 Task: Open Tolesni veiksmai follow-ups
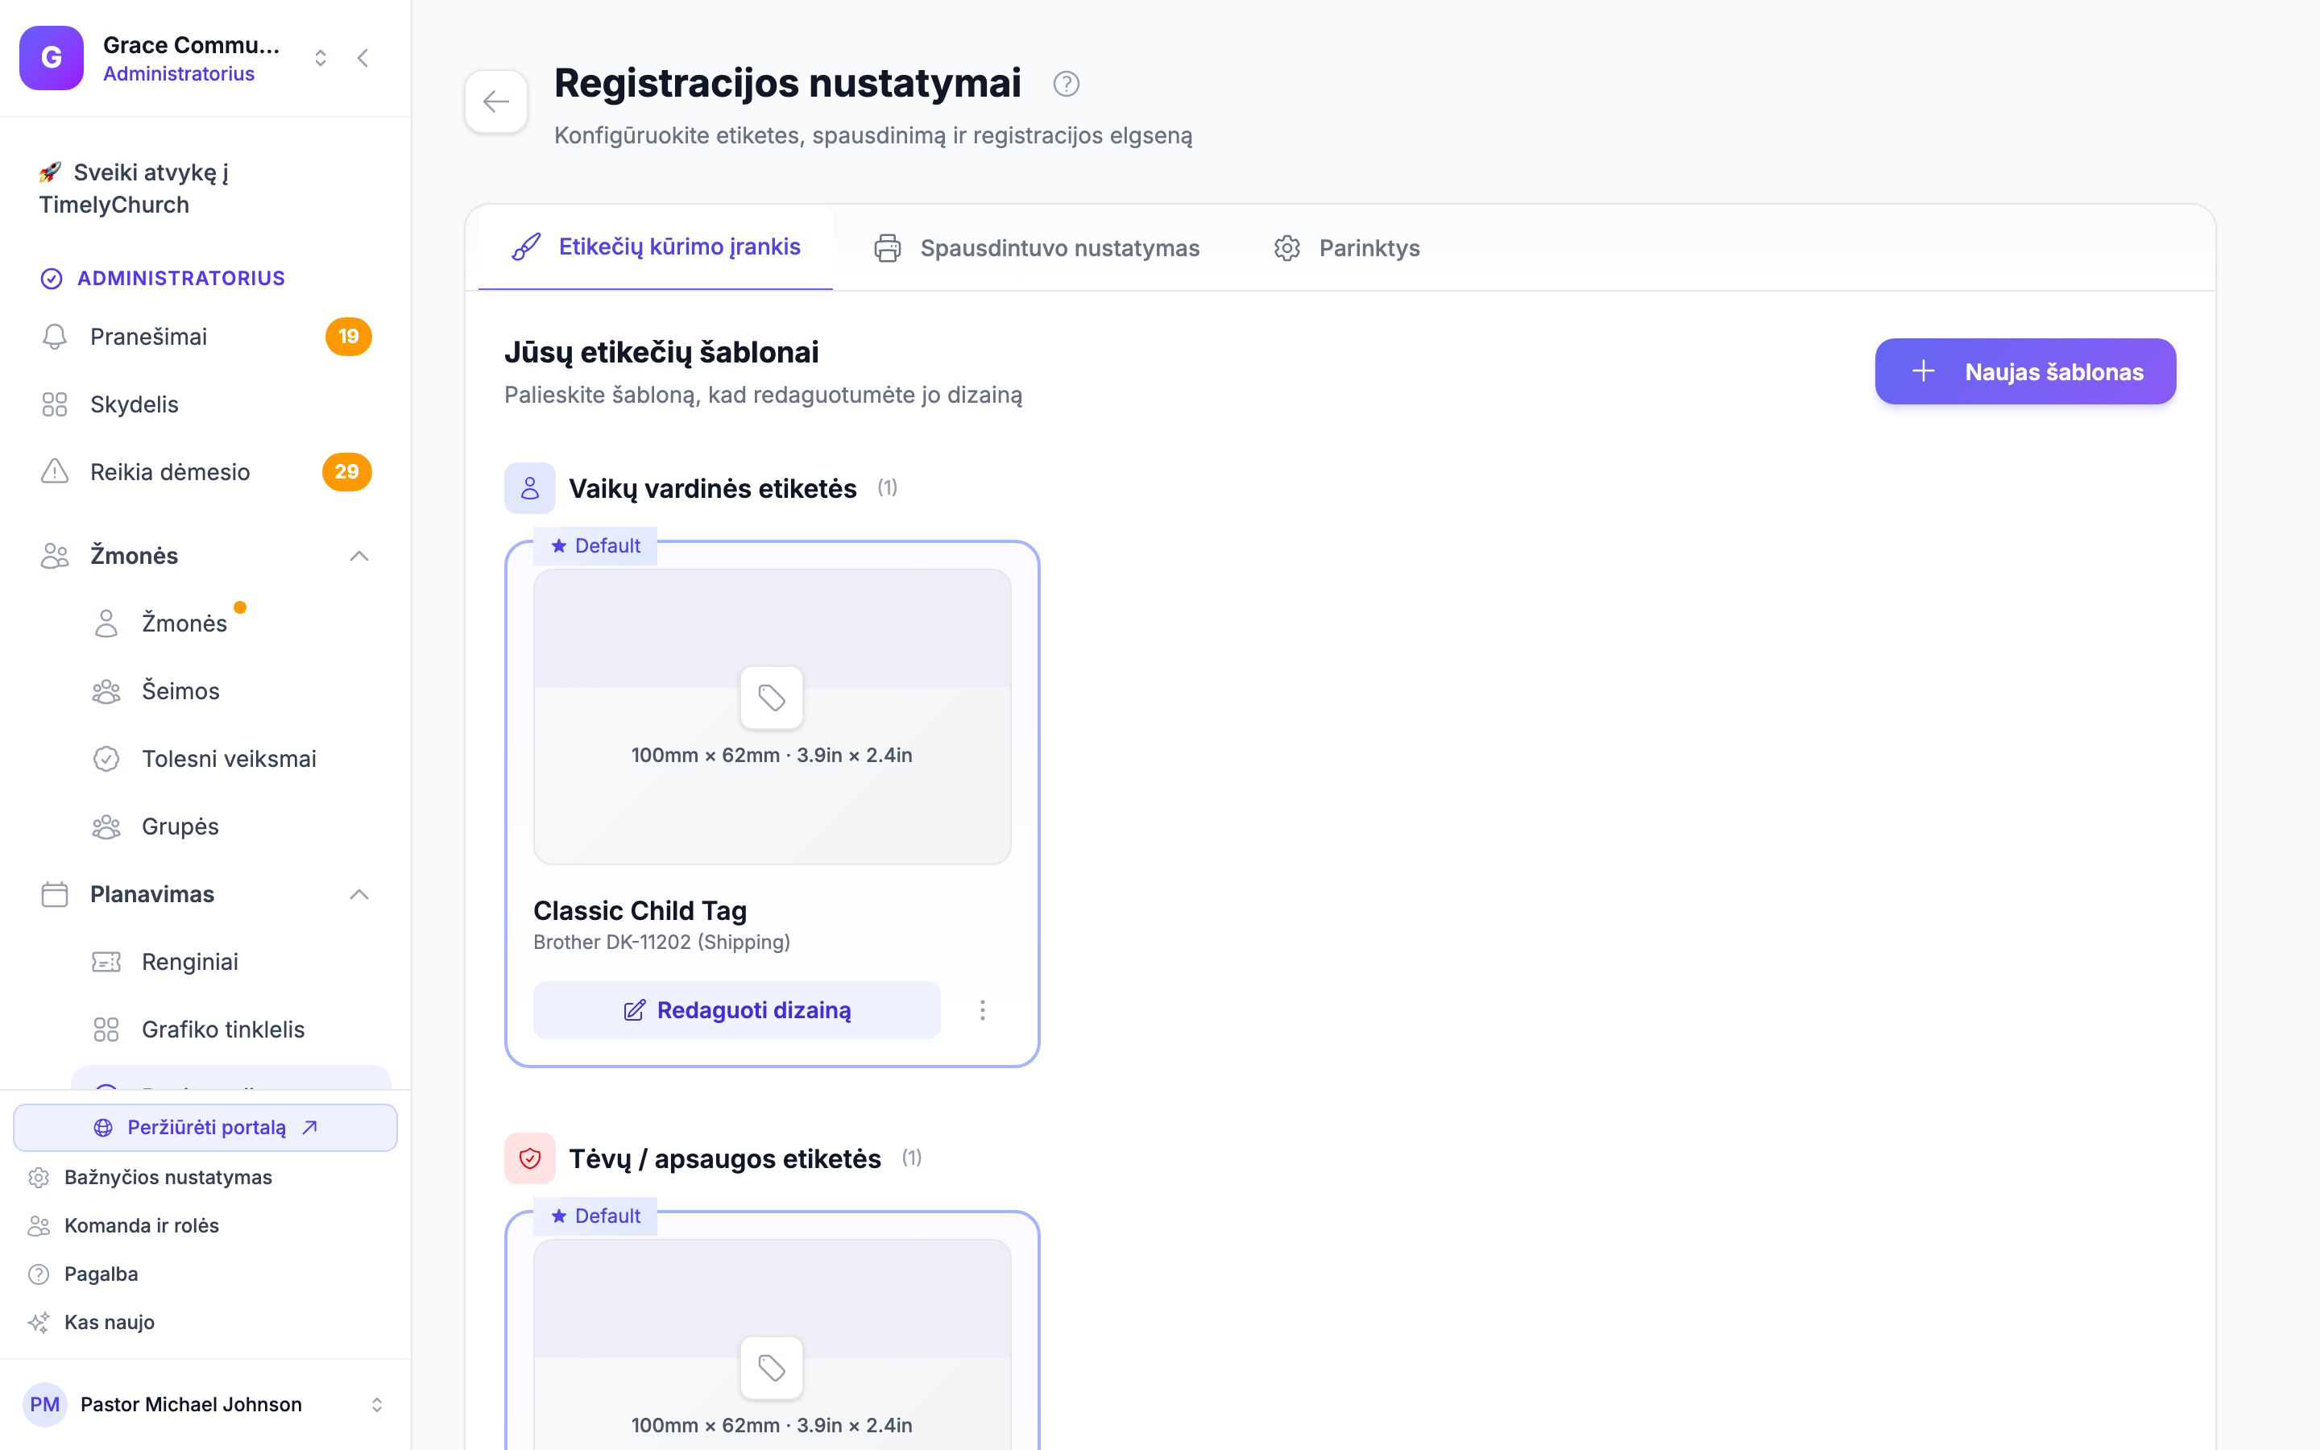[x=231, y=759]
